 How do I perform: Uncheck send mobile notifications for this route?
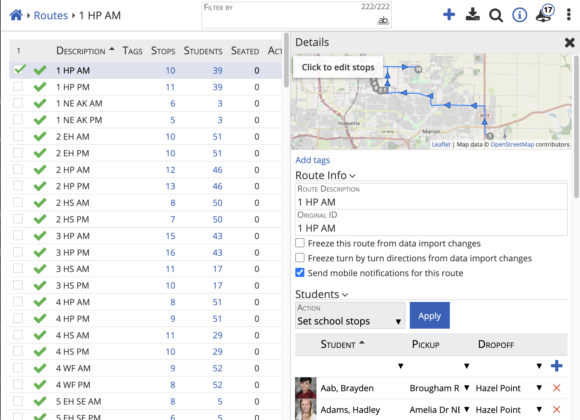point(300,273)
